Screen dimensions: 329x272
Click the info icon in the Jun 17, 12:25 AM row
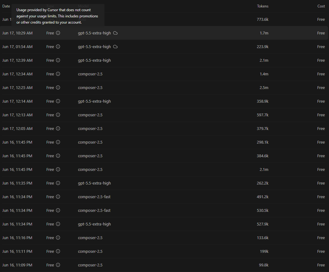[x=58, y=87]
